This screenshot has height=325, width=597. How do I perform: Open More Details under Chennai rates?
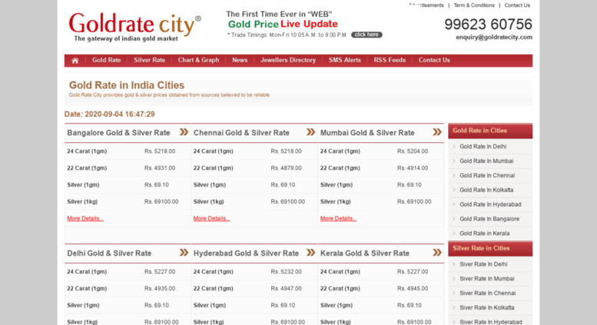click(212, 218)
